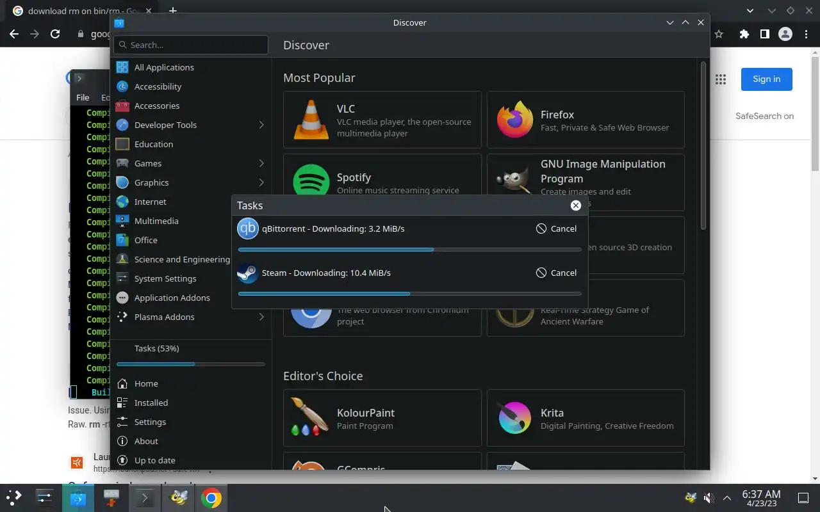Image resolution: width=820 pixels, height=512 pixels.
Task: Open Discover Settings page
Action: (191, 422)
